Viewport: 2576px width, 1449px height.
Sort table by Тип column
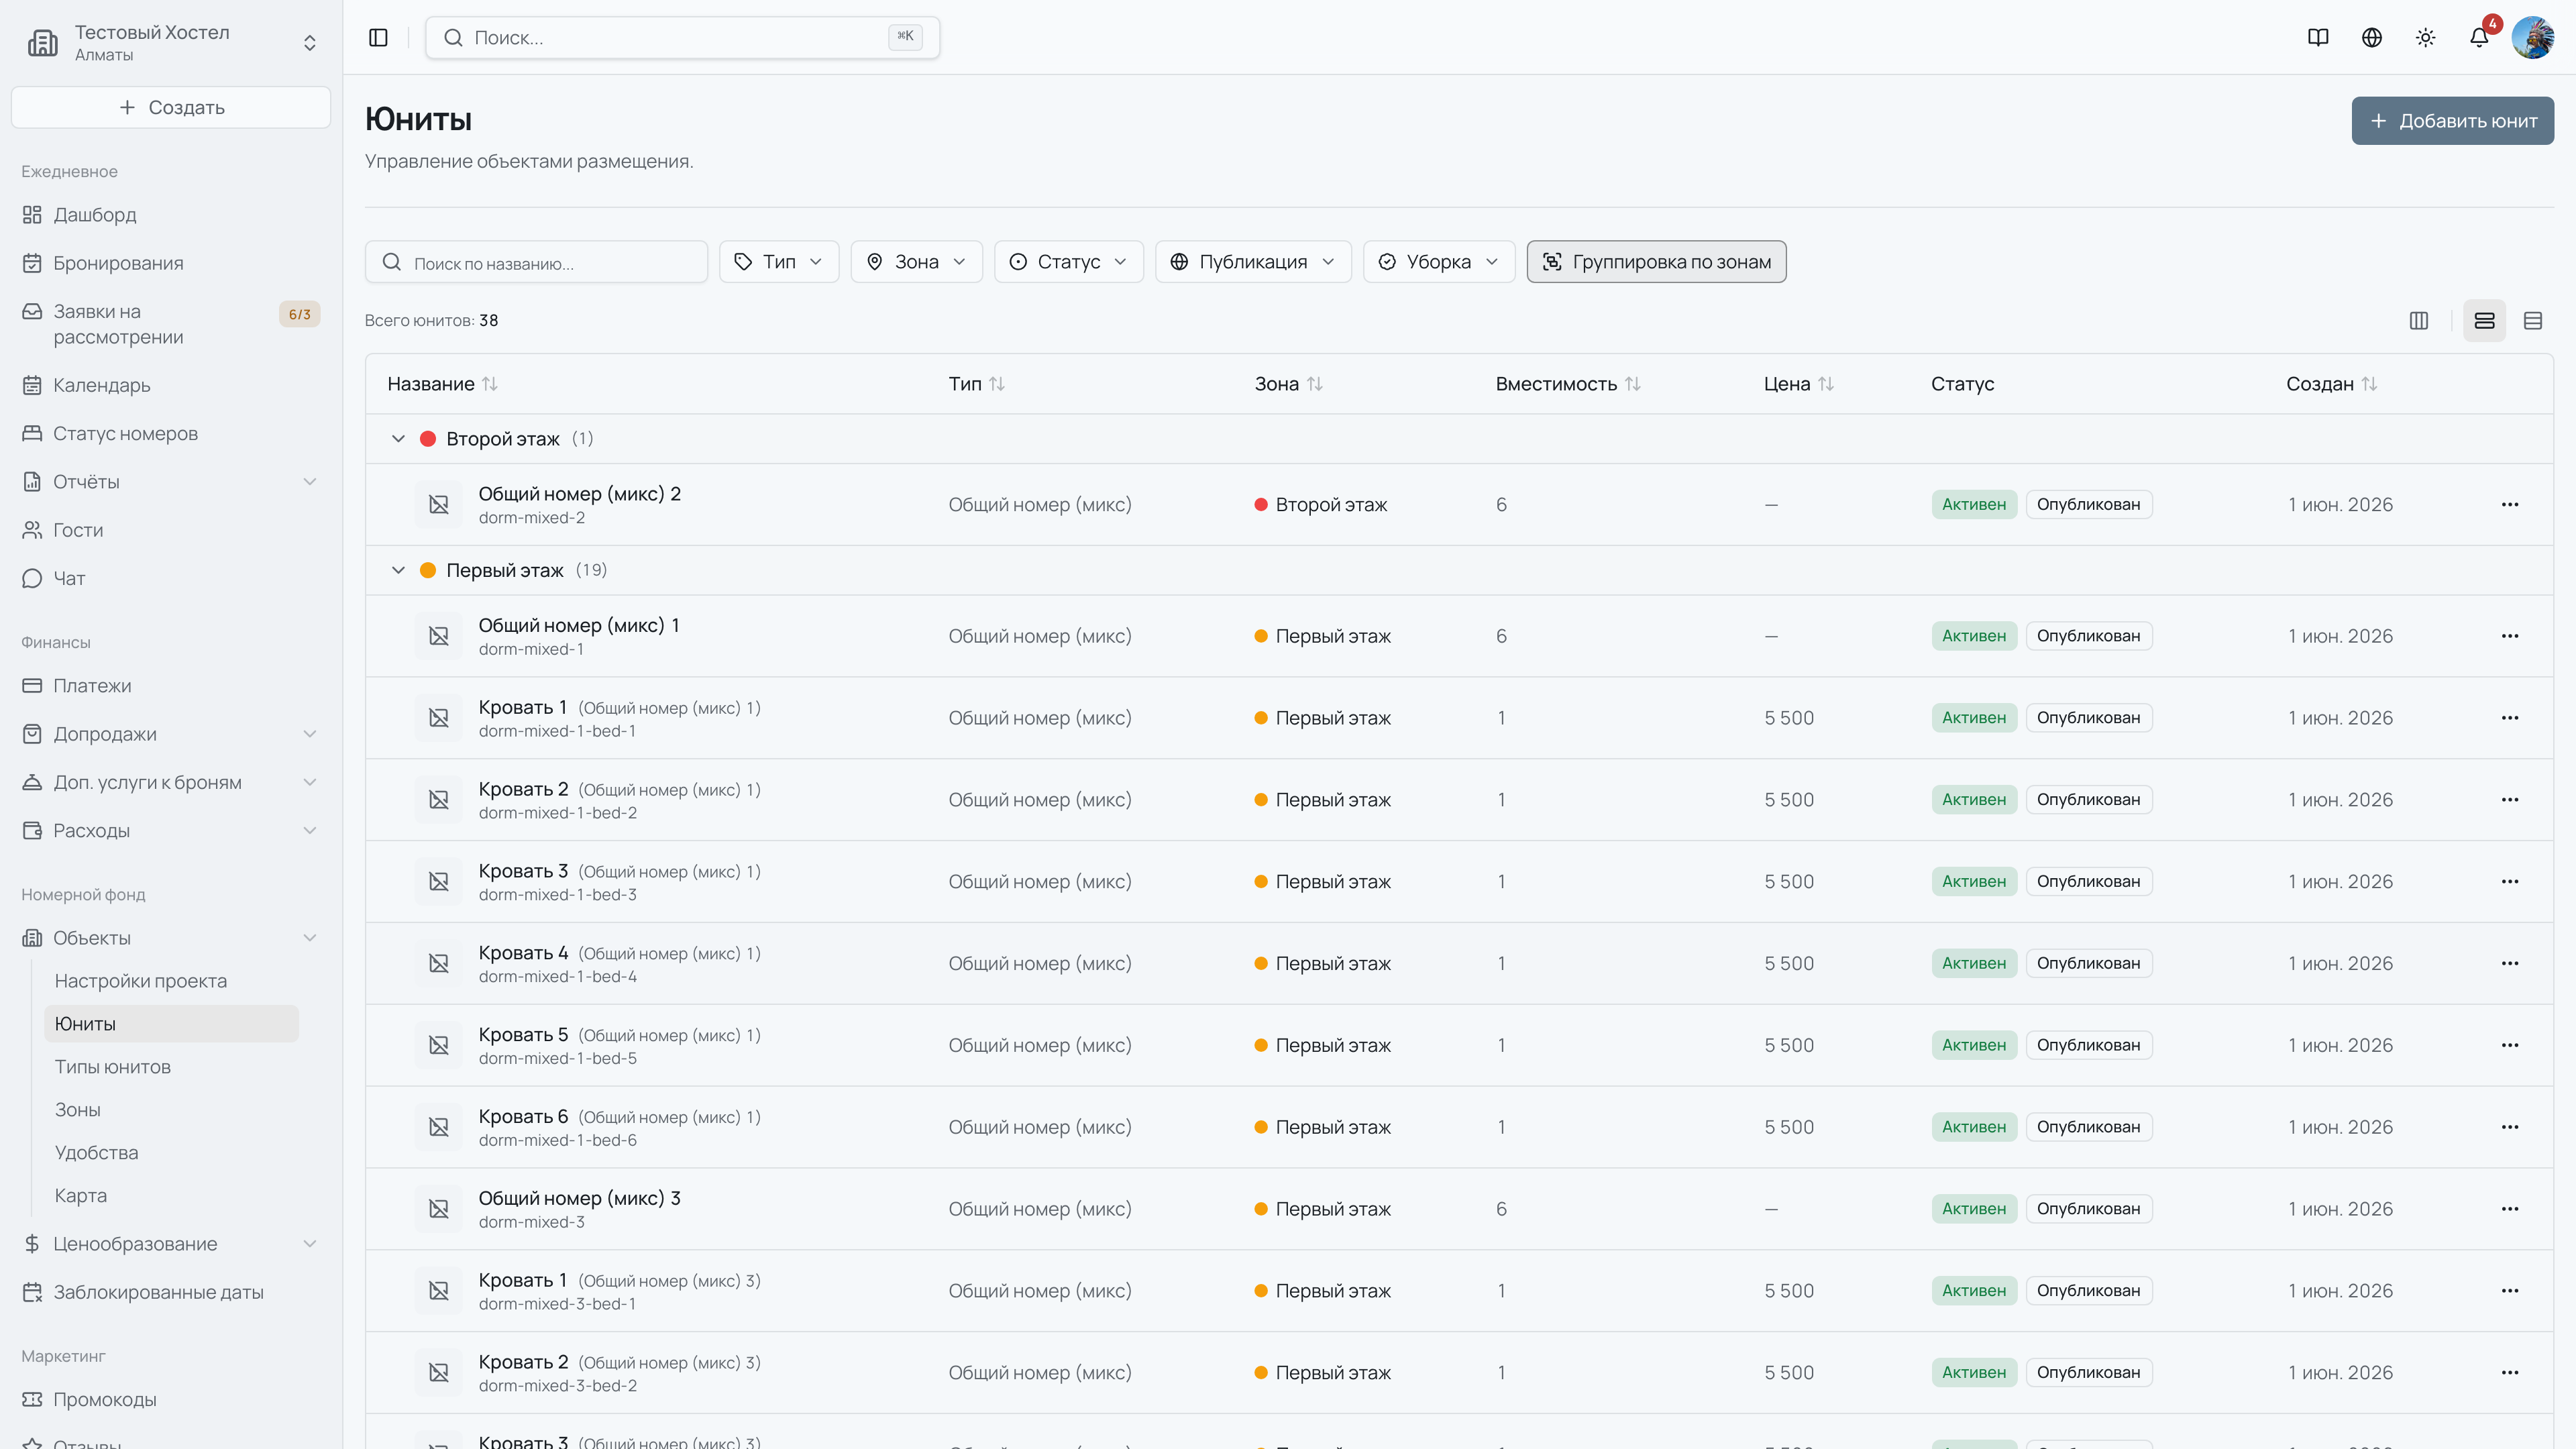(x=976, y=384)
